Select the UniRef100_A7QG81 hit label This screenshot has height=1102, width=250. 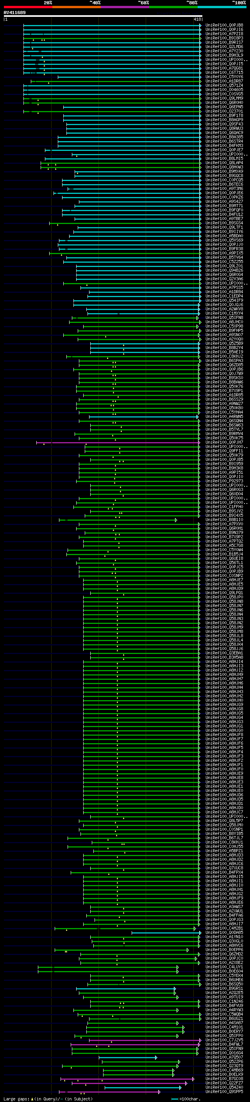click(x=224, y=68)
